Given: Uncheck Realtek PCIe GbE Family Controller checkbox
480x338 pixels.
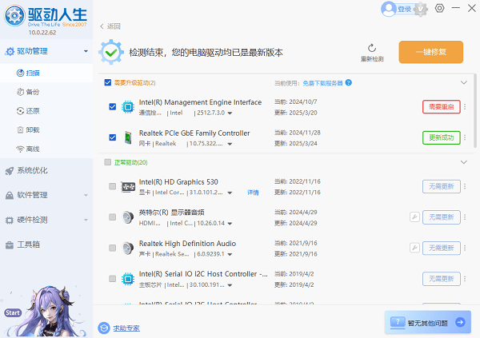Looking at the screenshot, I should pyautogui.click(x=112, y=137).
